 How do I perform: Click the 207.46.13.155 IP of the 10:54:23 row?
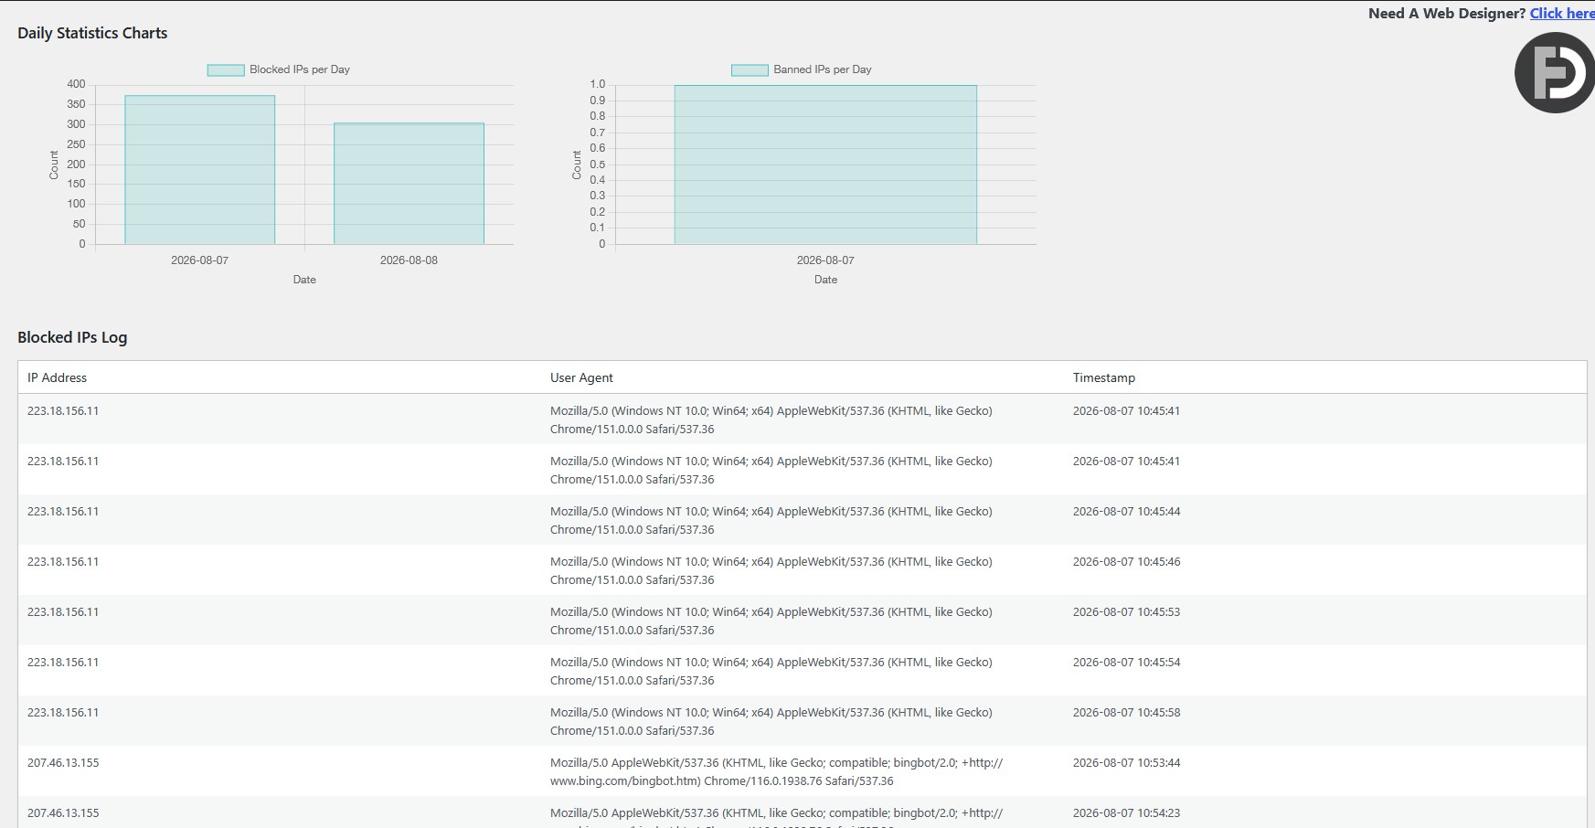(63, 813)
